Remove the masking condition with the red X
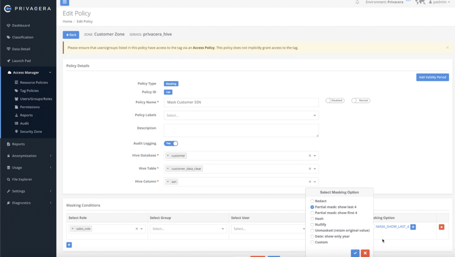Image resolution: width=455 pixels, height=257 pixels. [x=441, y=227]
